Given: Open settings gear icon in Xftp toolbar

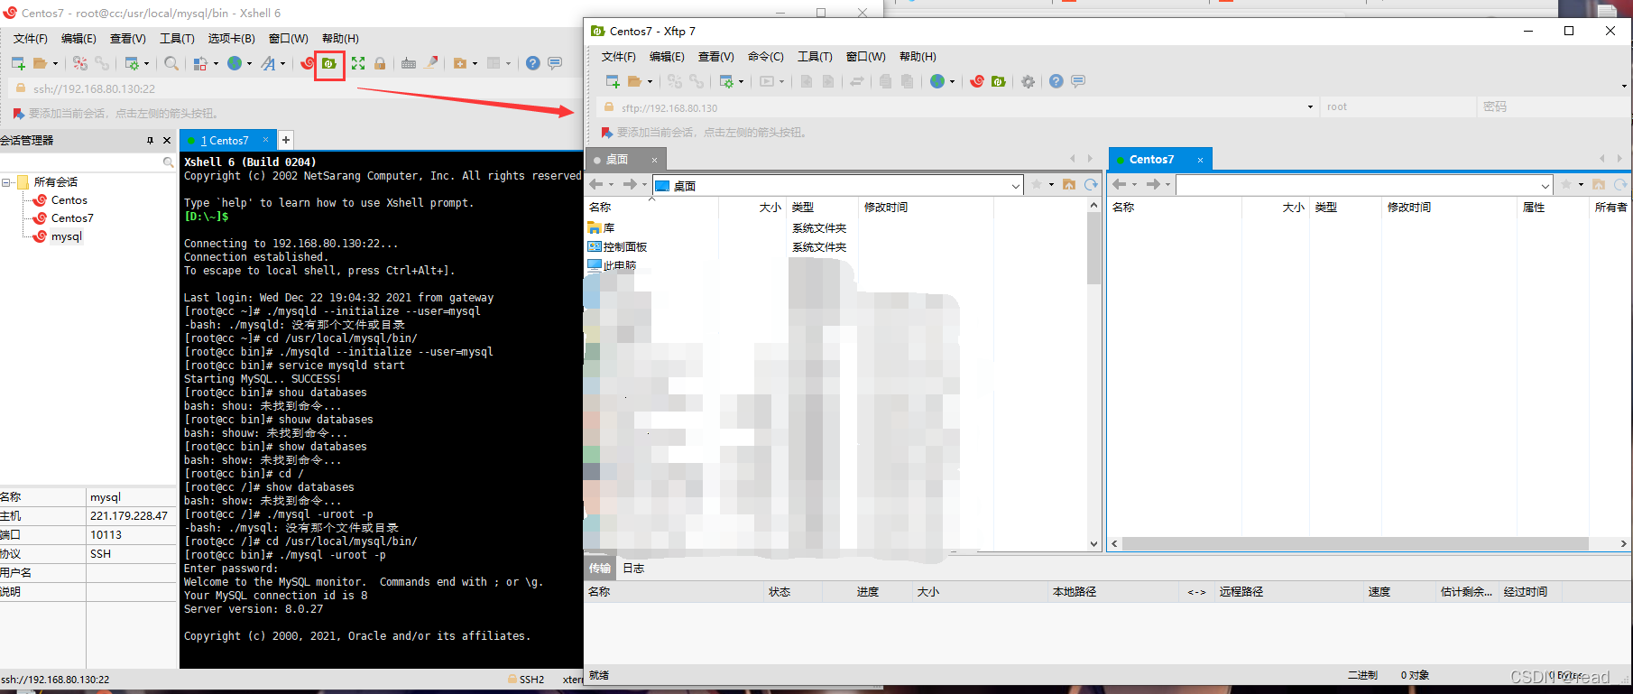Looking at the screenshot, I should point(1028,81).
